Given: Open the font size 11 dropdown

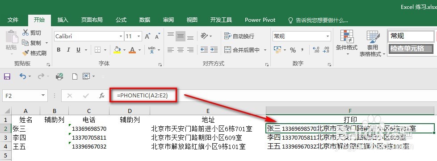Looking at the screenshot, I should (139, 36).
